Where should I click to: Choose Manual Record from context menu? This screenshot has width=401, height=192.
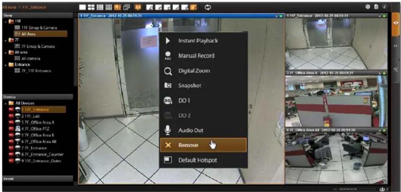click(x=204, y=55)
